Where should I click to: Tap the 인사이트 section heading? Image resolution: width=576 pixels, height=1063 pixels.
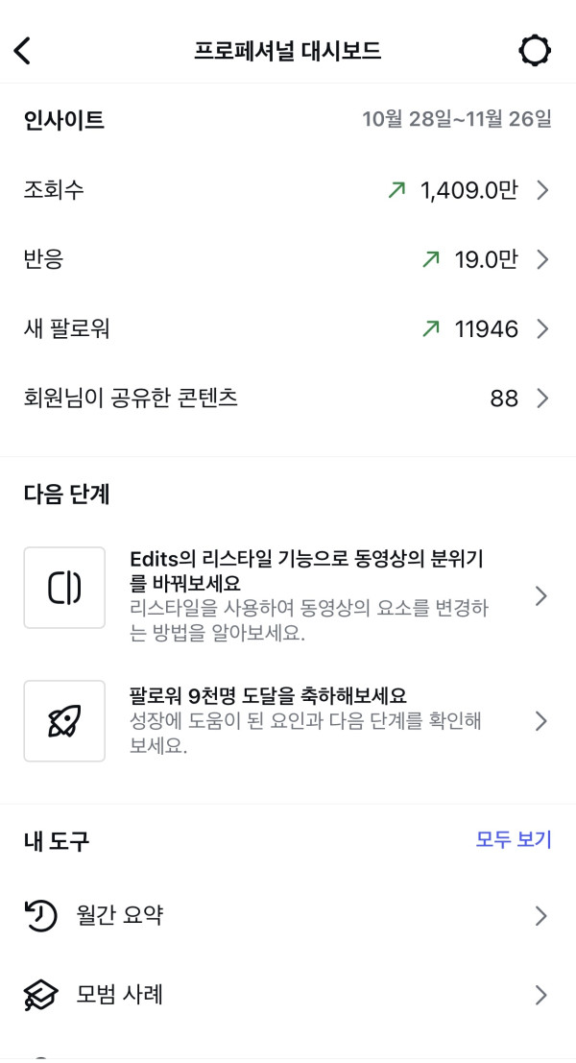63,120
